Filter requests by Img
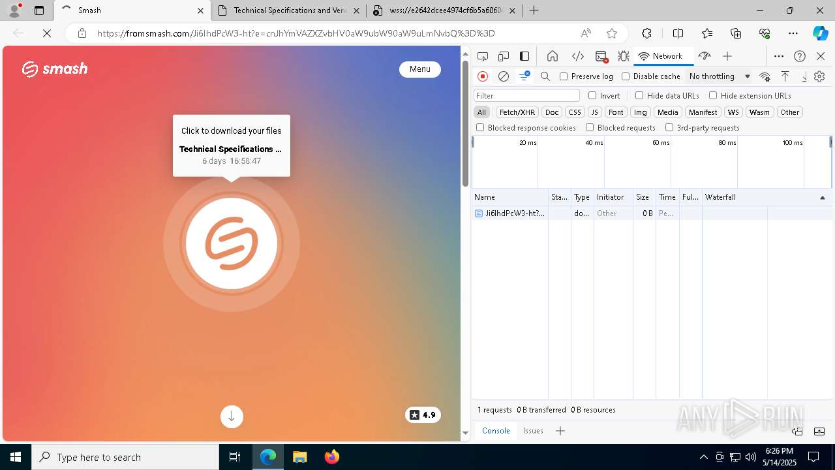 coord(641,112)
